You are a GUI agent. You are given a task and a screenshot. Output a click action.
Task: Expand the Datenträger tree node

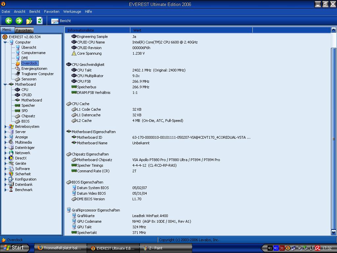[x=5, y=148]
